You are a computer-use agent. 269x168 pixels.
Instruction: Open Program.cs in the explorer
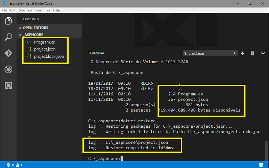tap(44, 42)
